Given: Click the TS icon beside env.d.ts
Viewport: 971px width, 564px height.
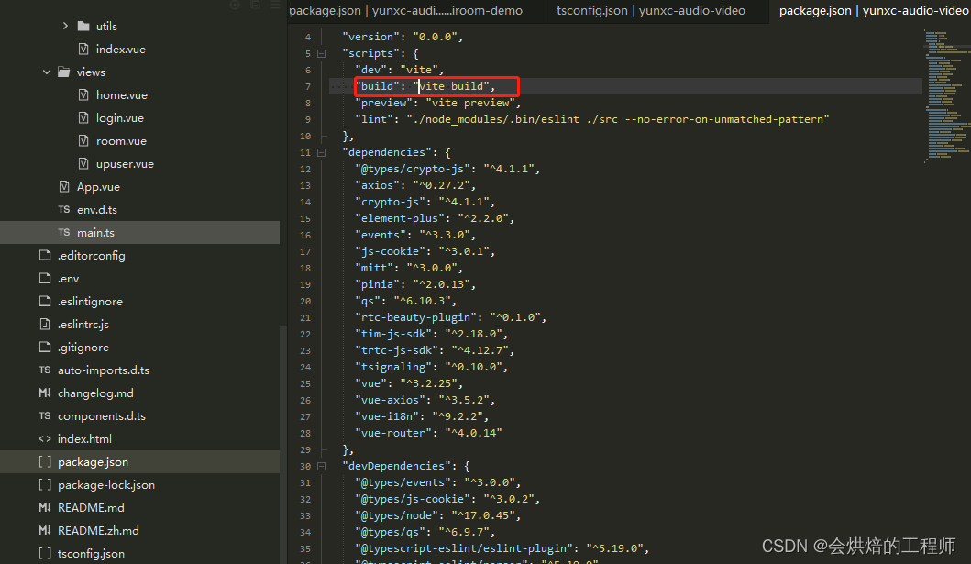Looking at the screenshot, I should point(64,209).
